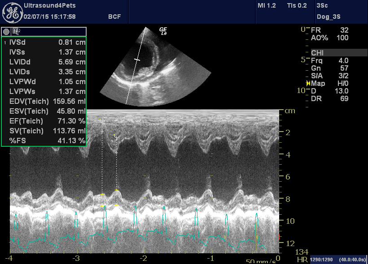Click the 02/07/15 15:17:58 timestamp
This screenshot has height=264, width=368.
[x=49, y=17]
